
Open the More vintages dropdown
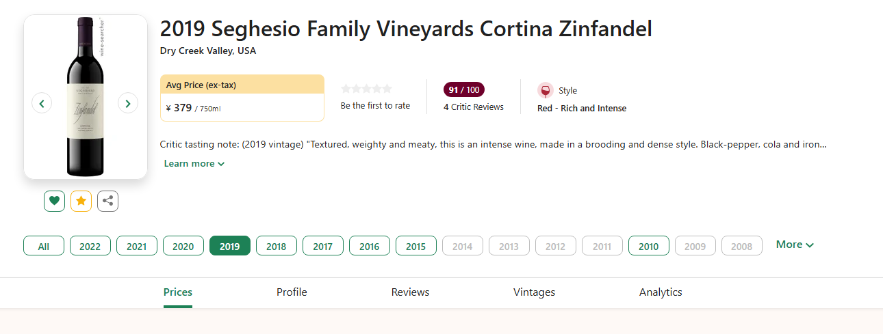pos(794,245)
